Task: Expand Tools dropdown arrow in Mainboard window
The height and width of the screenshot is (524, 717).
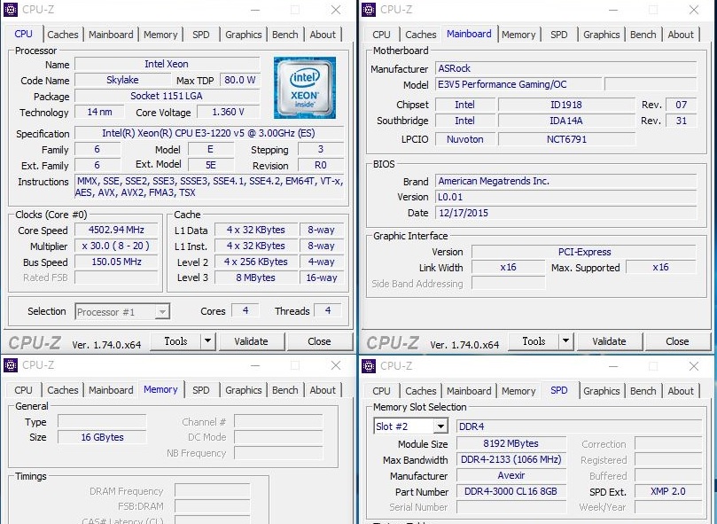Action: click(x=565, y=341)
